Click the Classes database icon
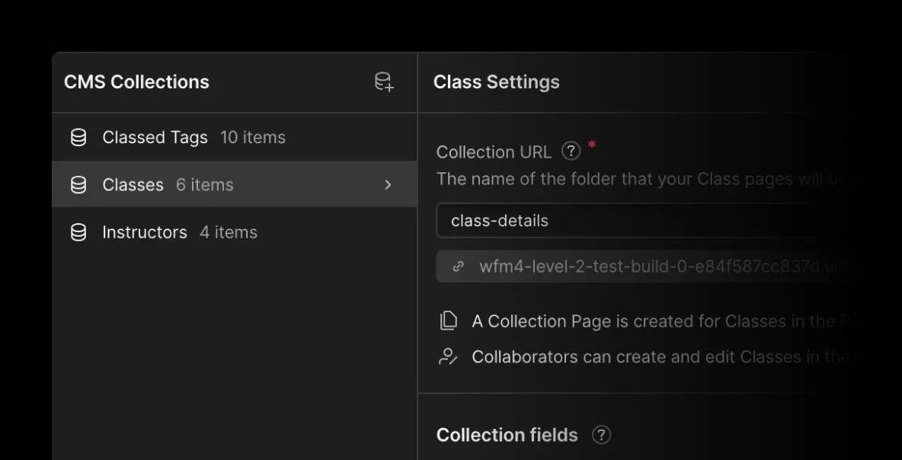Image resolution: width=902 pixels, height=460 pixels. coord(78,185)
